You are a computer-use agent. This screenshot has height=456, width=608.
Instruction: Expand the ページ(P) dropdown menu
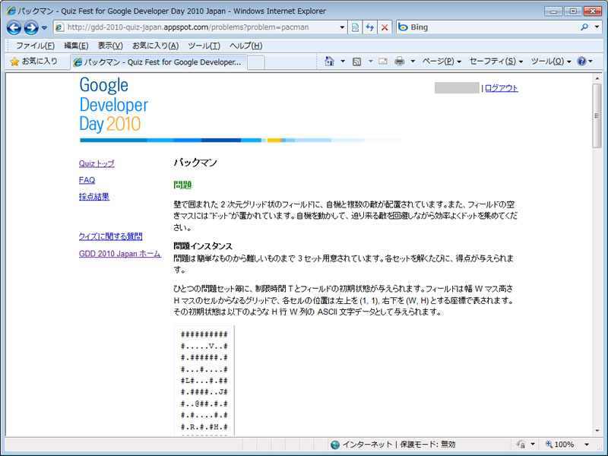pos(441,62)
